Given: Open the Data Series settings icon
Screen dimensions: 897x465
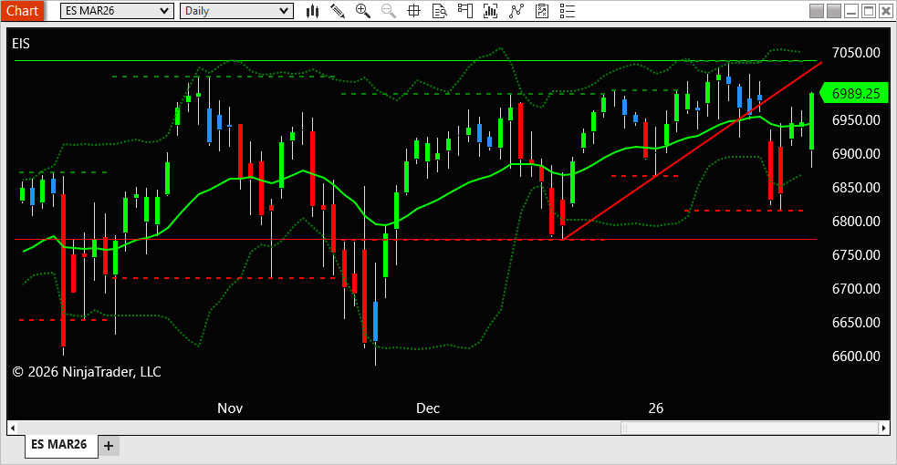Looking at the screenshot, I should tap(490, 11).
